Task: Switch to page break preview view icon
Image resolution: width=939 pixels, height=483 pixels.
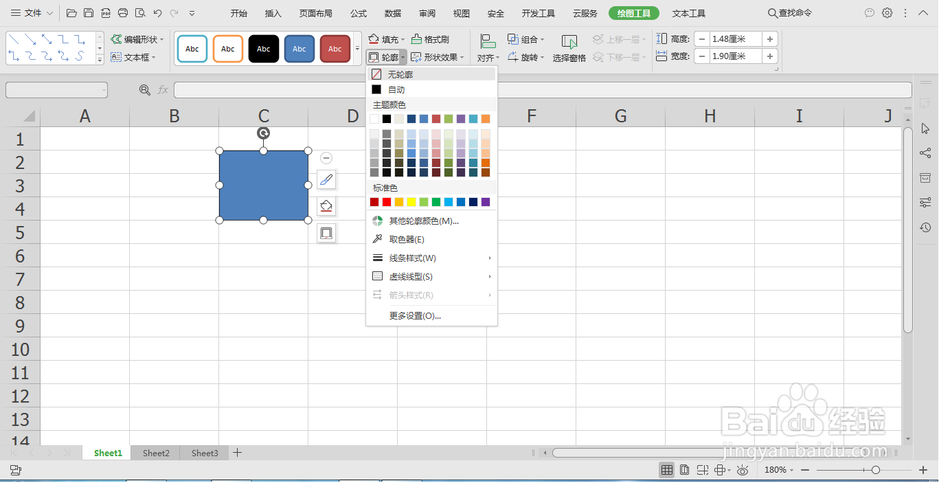Action: click(703, 470)
